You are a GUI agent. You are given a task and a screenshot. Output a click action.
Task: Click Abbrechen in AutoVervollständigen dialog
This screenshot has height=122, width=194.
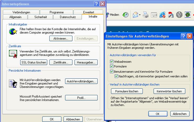180,114
